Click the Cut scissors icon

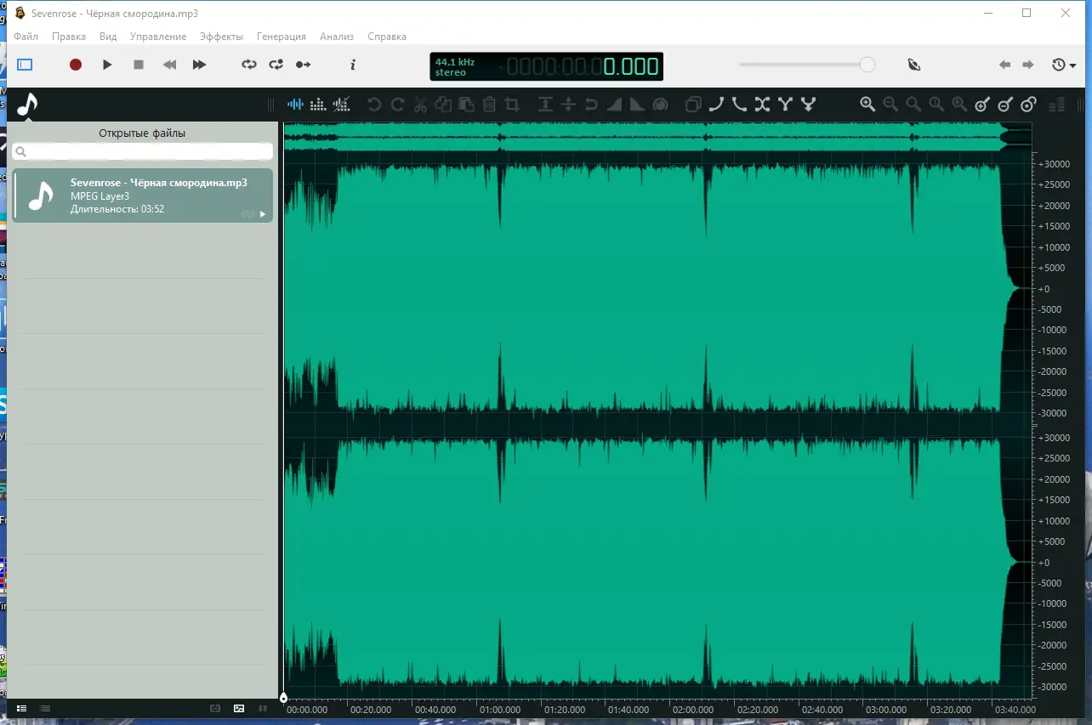coord(420,105)
